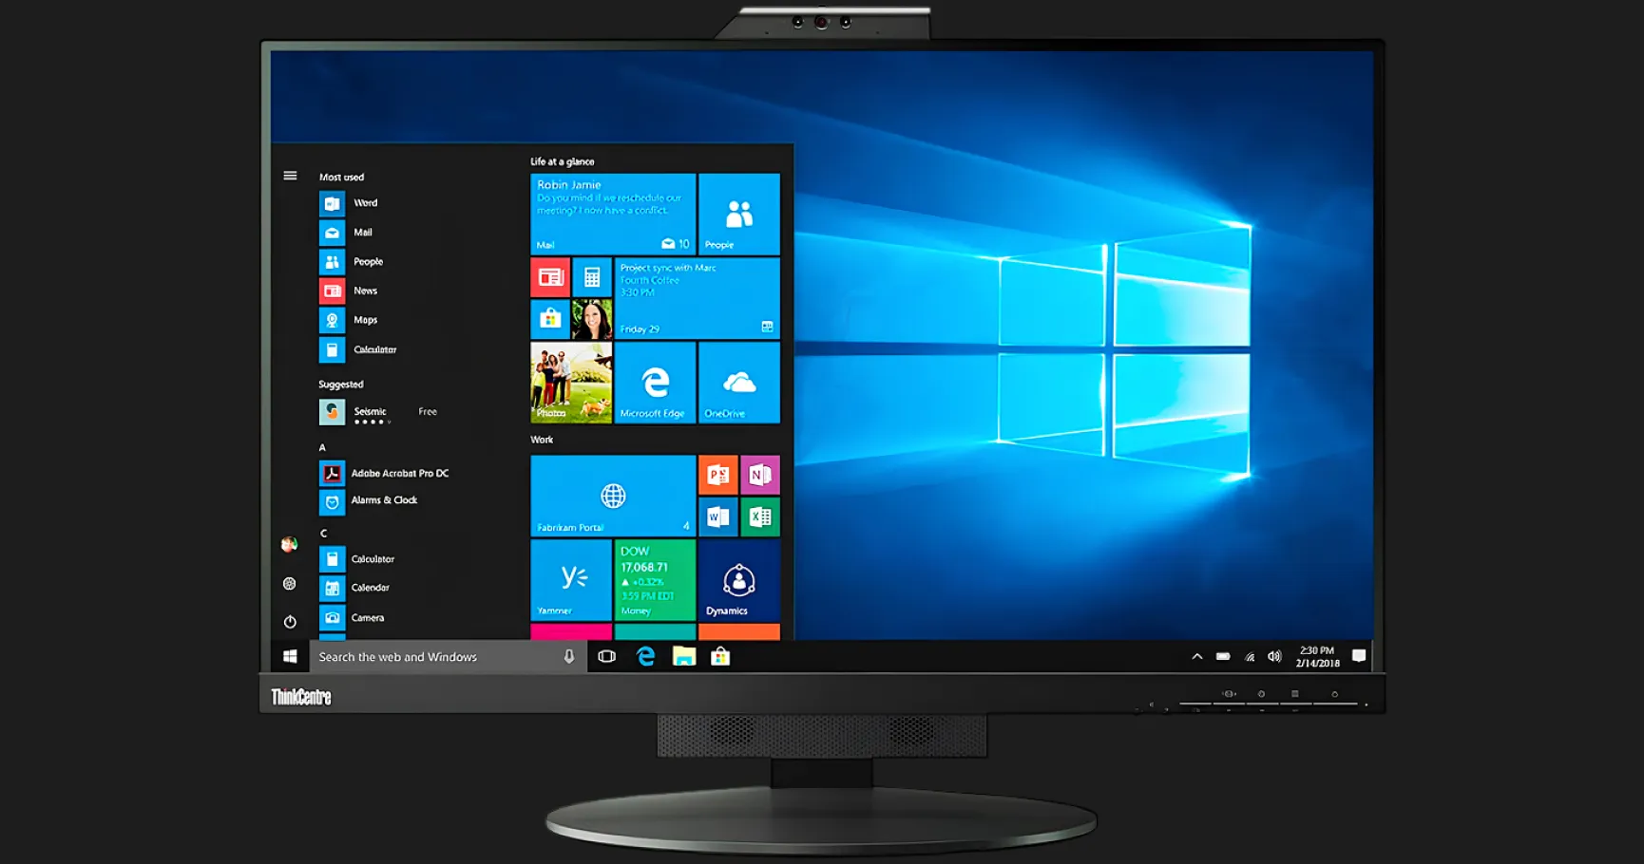Screen dimensions: 1644x864
Task: Open the Calendar app in the list
Action: (354, 588)
